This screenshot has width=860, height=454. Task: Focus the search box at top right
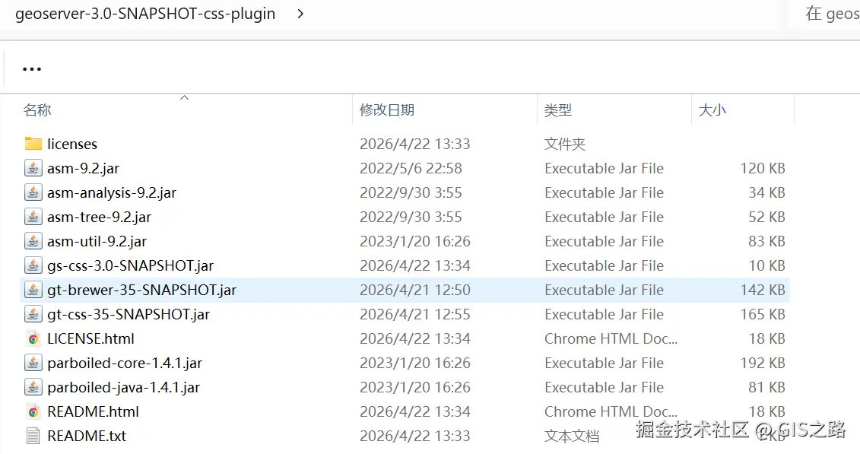point(832,14)
